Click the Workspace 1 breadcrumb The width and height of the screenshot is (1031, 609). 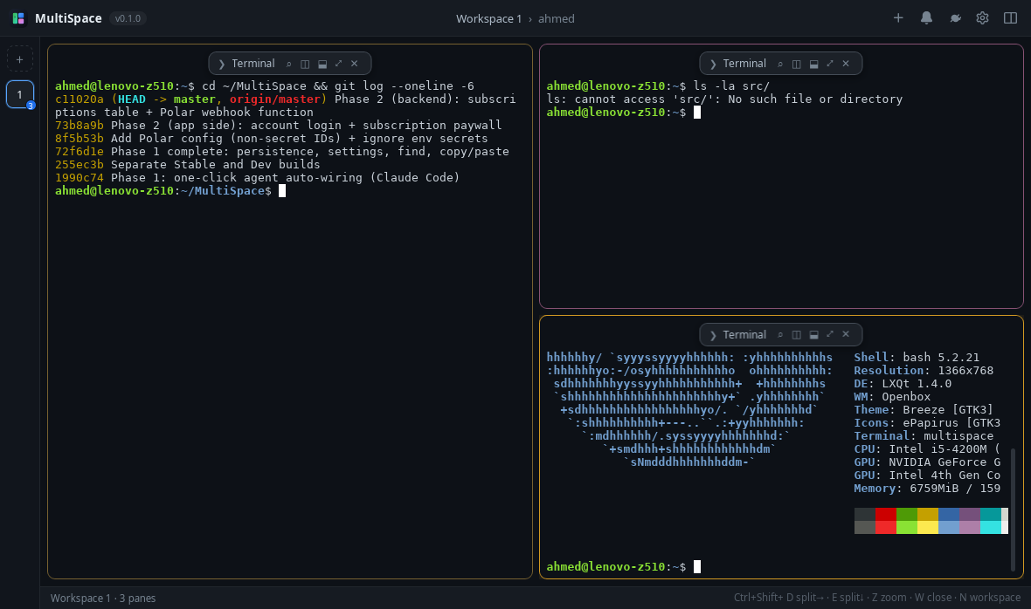[x=488, y=18]
